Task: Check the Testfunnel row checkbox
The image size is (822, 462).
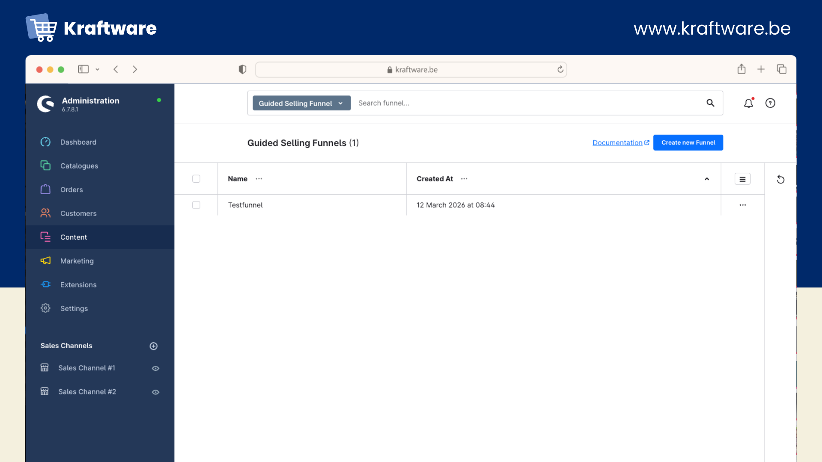Action: [x=196, y=205]
